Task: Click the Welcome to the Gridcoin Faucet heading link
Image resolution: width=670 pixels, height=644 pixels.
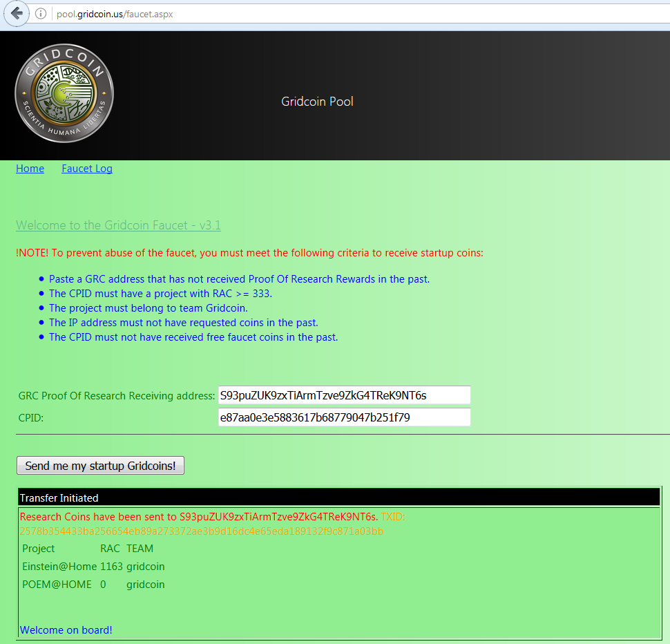Action: coord(118,225)
